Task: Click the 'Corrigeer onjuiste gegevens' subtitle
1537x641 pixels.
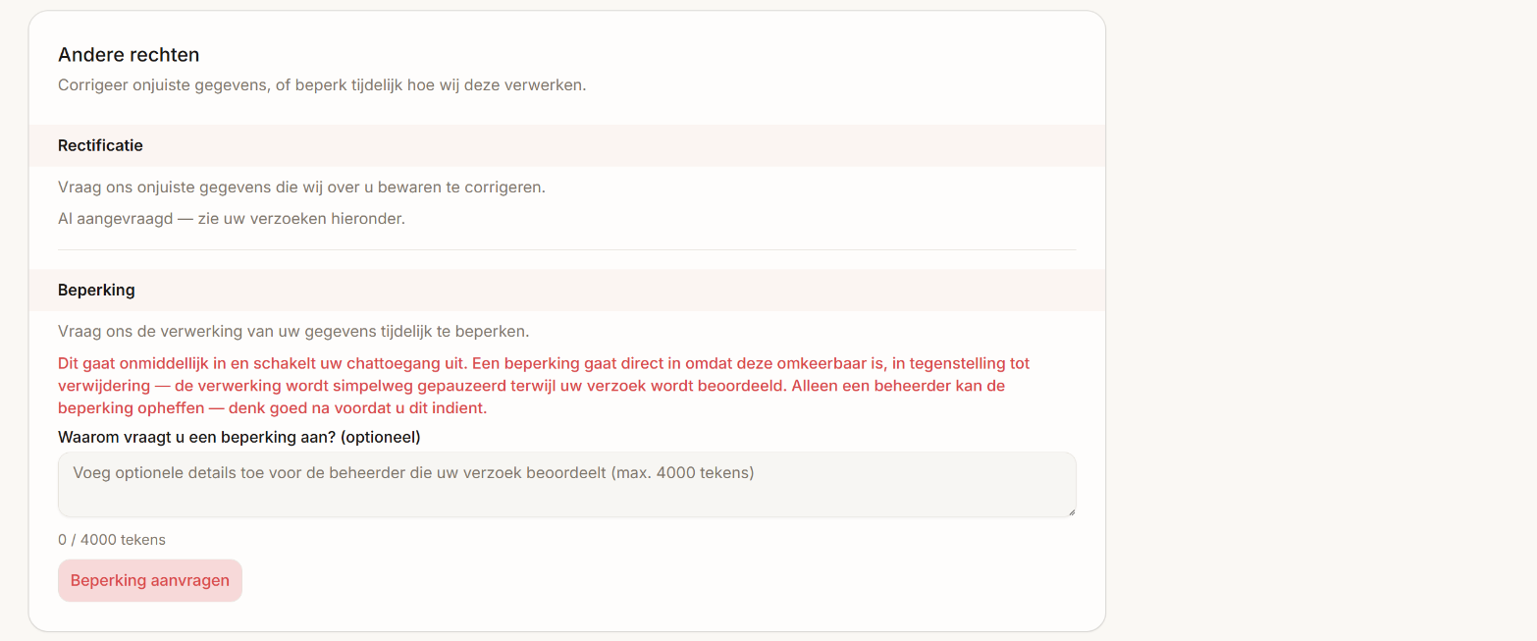Action: [322, 84]
